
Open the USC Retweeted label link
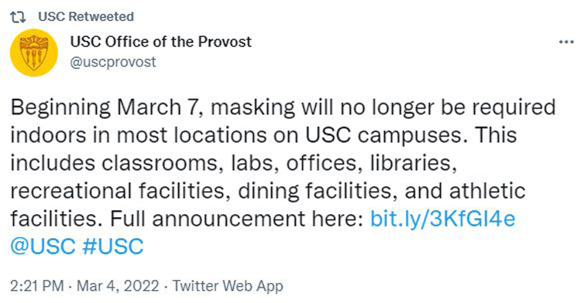[86, 17]
